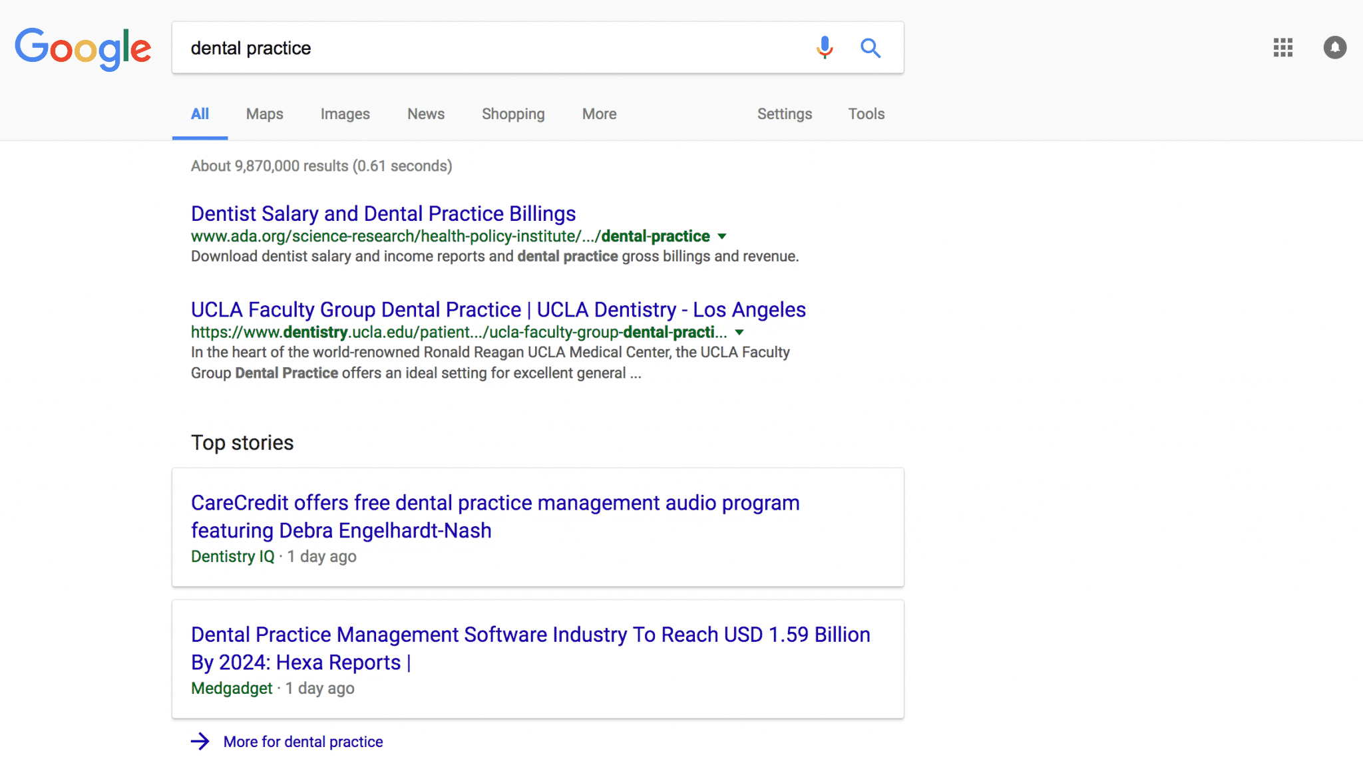Click the Google magnifying glass search icon
1363x769 pixels.
tap(871, 48)
